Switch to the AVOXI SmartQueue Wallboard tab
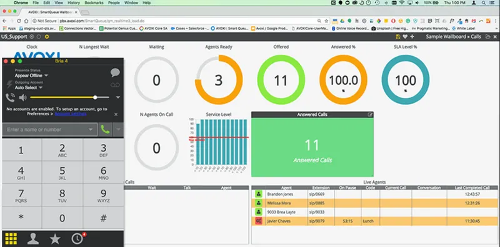The width and height of the screenshot is (500, 247). tap(50, 12)
